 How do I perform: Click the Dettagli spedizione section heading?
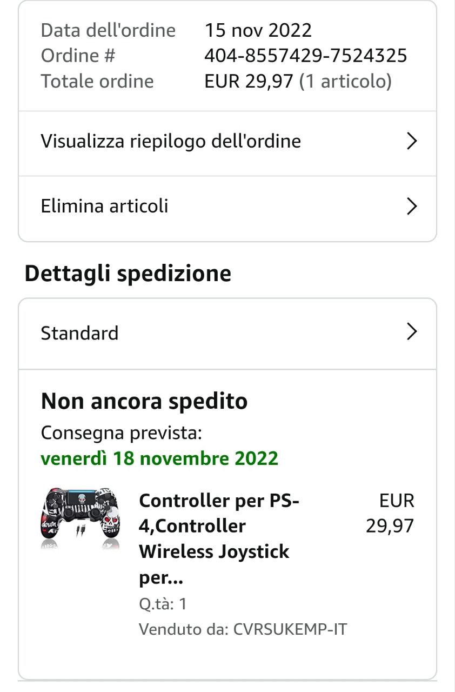pos(128,274)
